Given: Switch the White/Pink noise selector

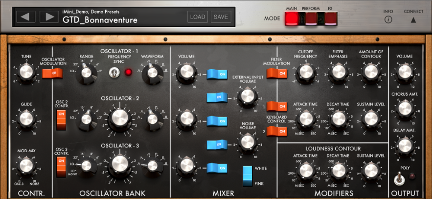Looking at the screenshot, I should pos(248,176).
